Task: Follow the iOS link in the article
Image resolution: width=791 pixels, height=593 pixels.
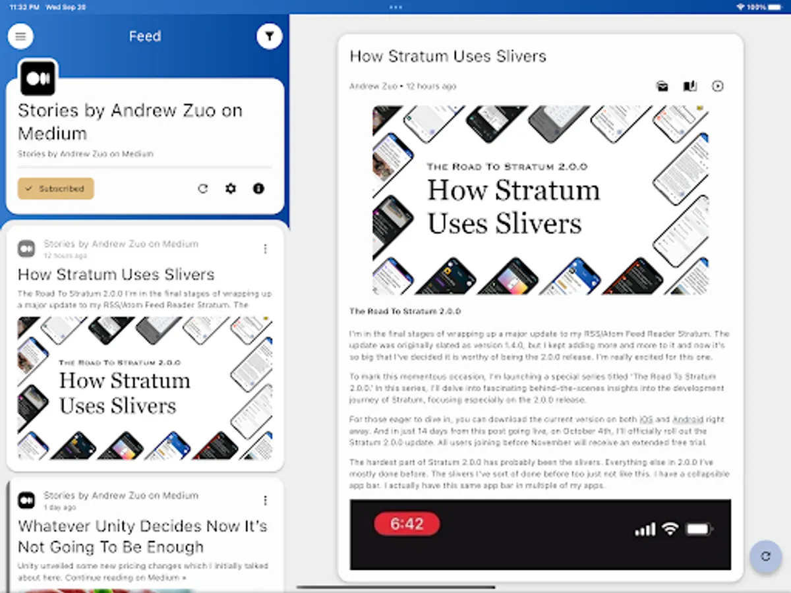Action: click(x=646, y=419)
